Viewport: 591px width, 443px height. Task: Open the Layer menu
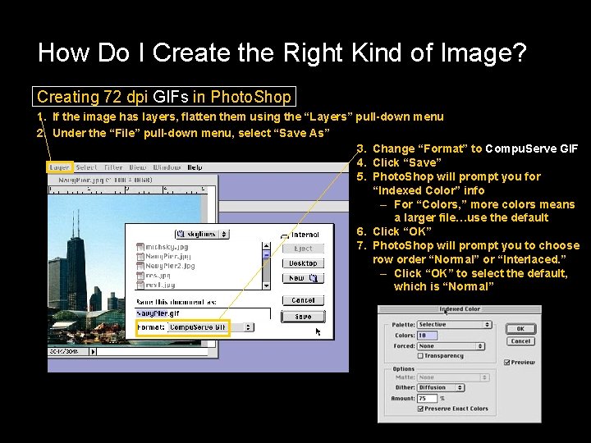click(x=60, y=167)
